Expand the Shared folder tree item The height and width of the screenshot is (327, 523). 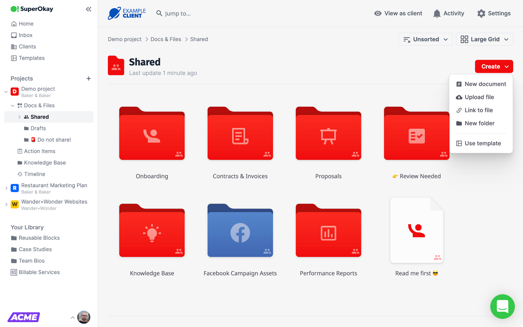tap(19, 117)
